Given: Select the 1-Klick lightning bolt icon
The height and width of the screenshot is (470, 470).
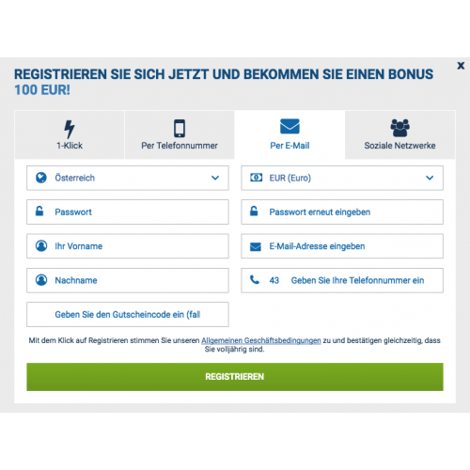Looking at the screenshot, I should (x=70, y=129).
